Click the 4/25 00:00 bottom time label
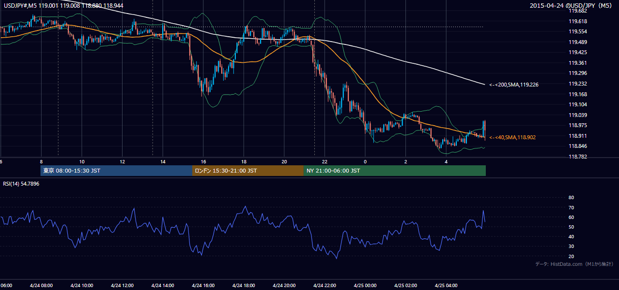Image resolution: width=619 pixels, height=290 pixels. point(365,285)
